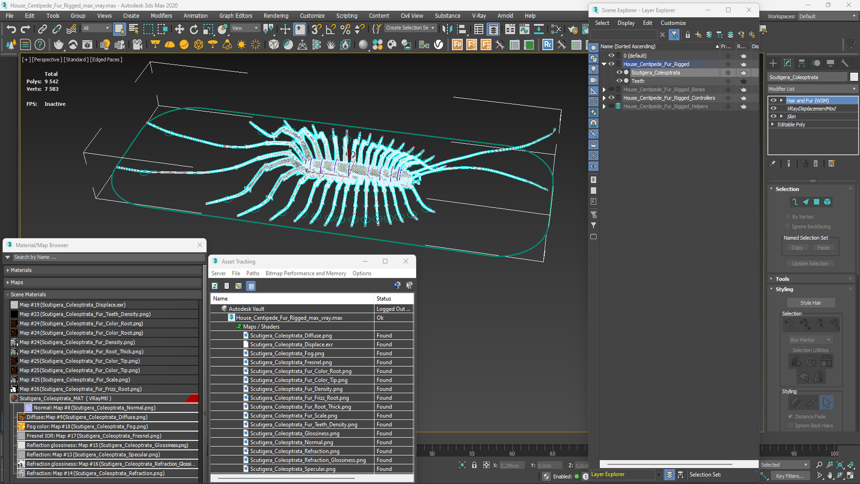Open the Modifier List dropdown
860x484 pixels.
pyautogui.click(x=813, y=89)
